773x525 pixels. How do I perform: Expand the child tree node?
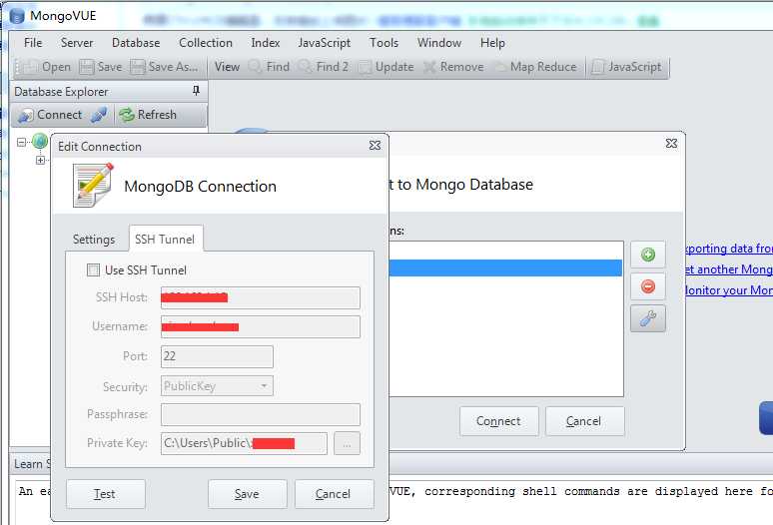click(40, 160)
